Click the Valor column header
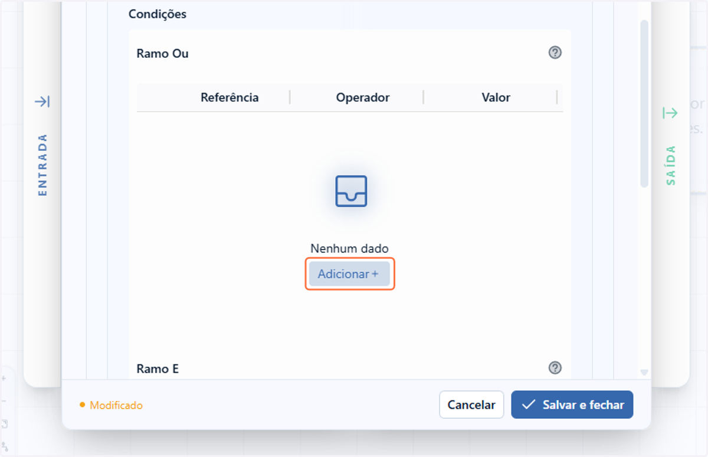708x457 pixels. pos(496,97)
